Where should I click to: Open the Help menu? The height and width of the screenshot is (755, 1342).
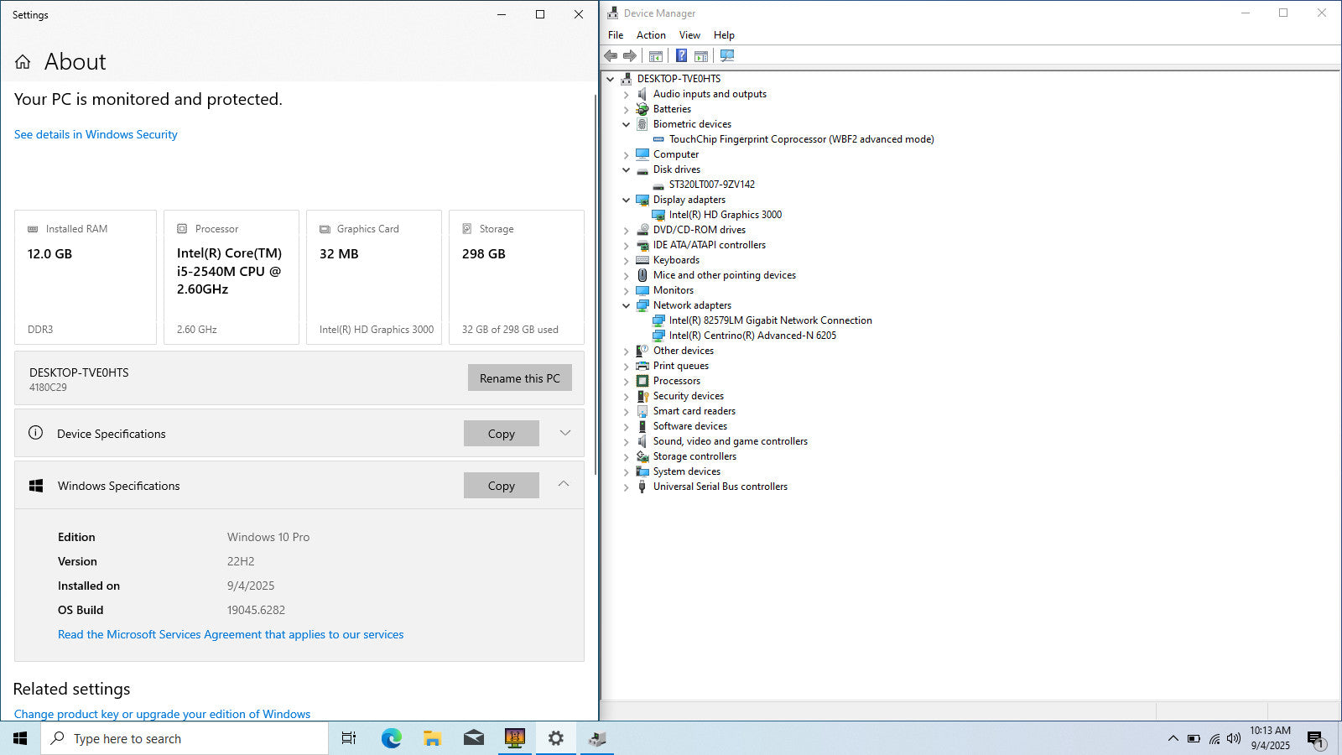[724, 35]
